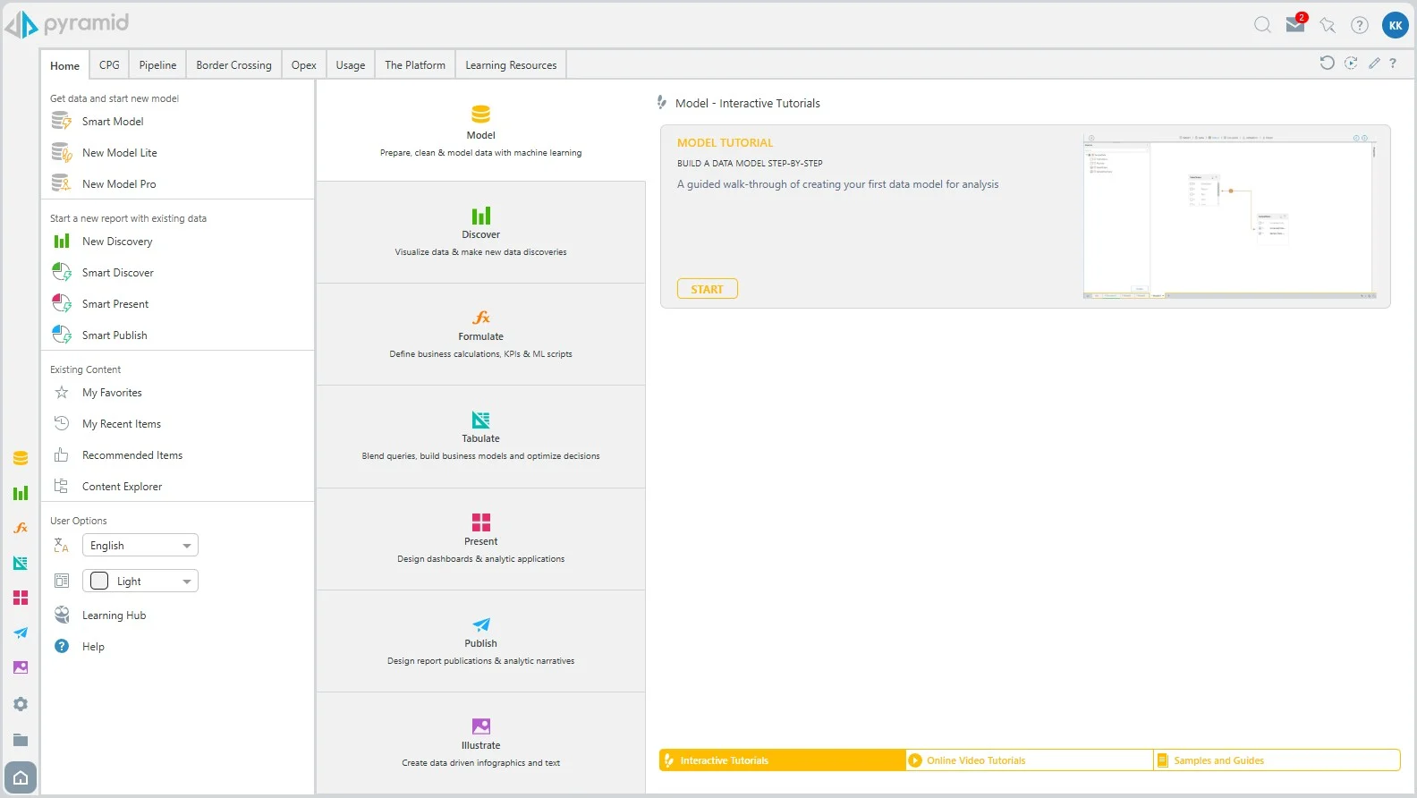Click the model tutorial preview thumbnail
This screenshot has width=1417, height=798.
[x=1230, y=216]
